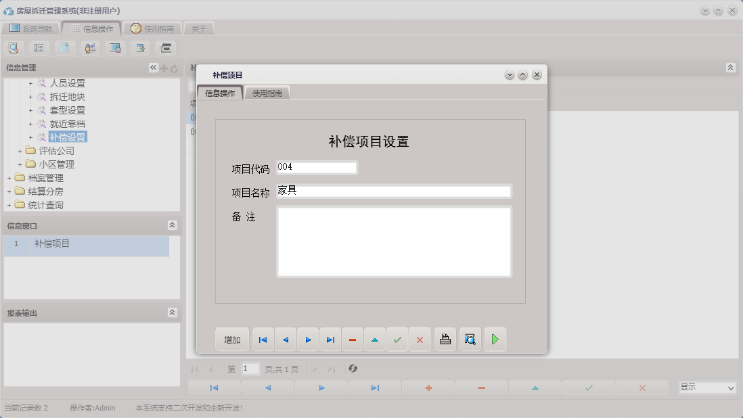This screenshot has height=418, width=743.
Task: Open the 显示 dropdown at bottom right
Action: point(707,388)
